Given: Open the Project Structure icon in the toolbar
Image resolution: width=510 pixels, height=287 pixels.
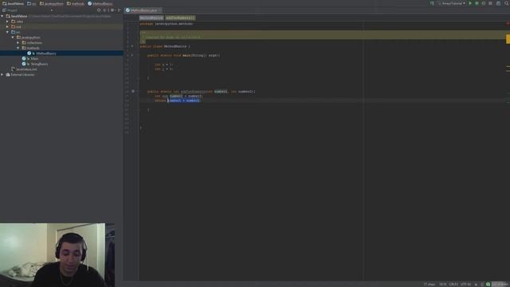Looking at the screenshot, I should pos(498,3).
